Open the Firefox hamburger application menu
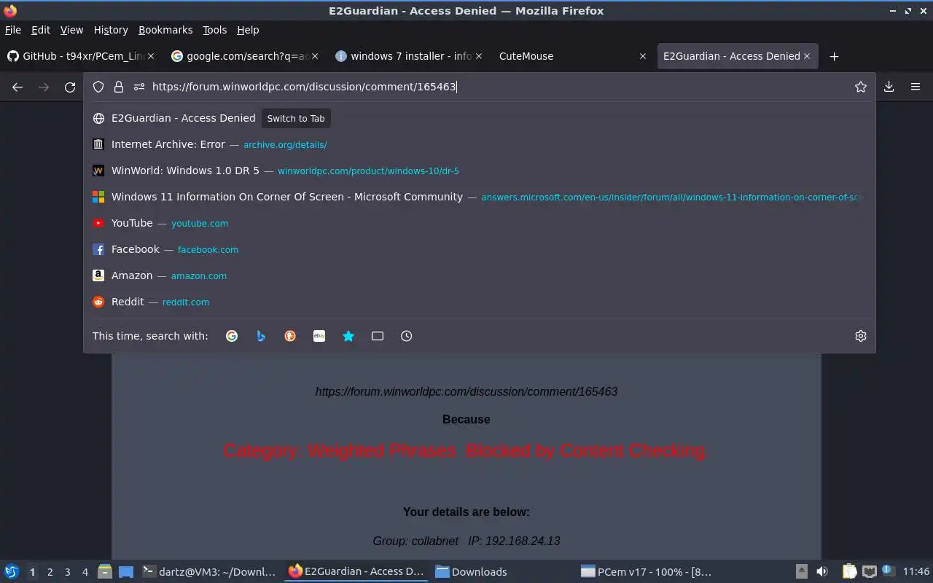The image size is (933, 583). tap(916, 87)
